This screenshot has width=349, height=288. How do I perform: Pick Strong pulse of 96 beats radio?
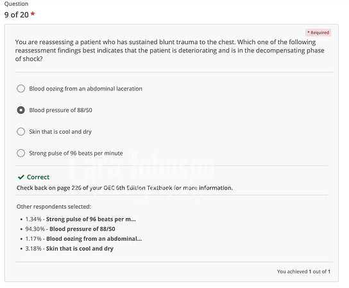pos(21,153)
